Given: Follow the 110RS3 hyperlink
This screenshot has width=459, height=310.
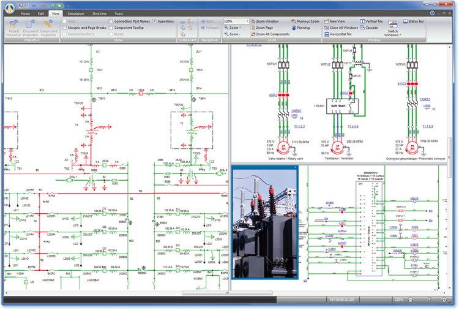Looking at the screenshot, I should pos(425,100).
